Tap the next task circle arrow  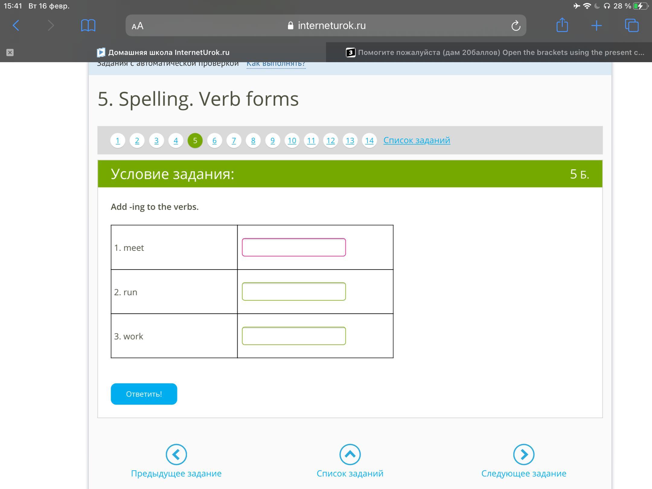click(x=524, y=454)
